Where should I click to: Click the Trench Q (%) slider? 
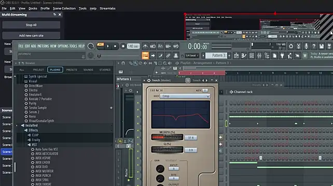click(x=168, y=150)
